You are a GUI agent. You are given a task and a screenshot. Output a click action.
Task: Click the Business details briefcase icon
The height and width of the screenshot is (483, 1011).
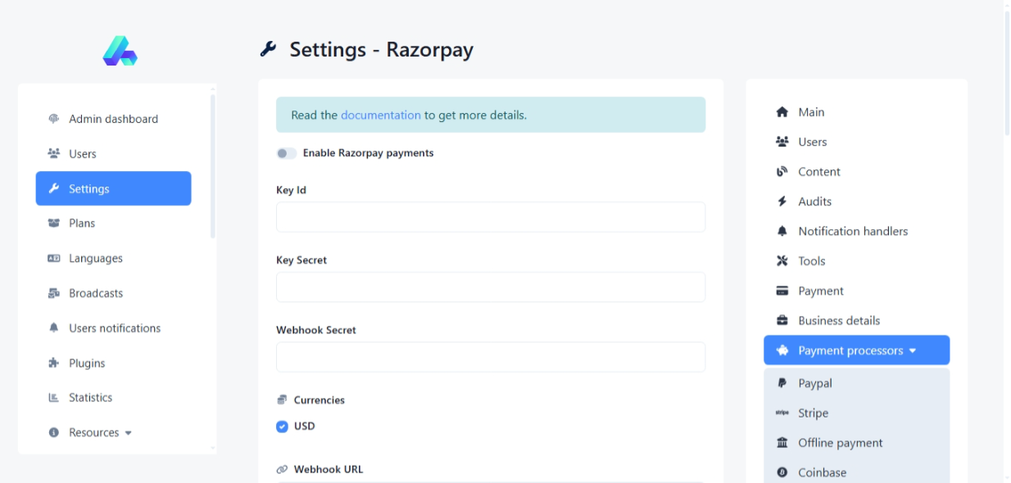[x=782, y=321]
